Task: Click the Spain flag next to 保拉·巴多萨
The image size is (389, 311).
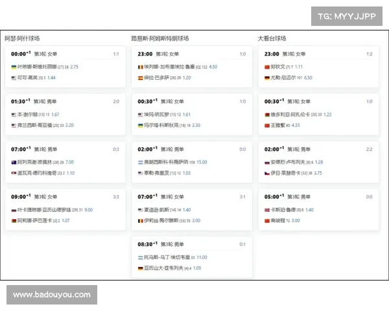Action: click(141, 78)
